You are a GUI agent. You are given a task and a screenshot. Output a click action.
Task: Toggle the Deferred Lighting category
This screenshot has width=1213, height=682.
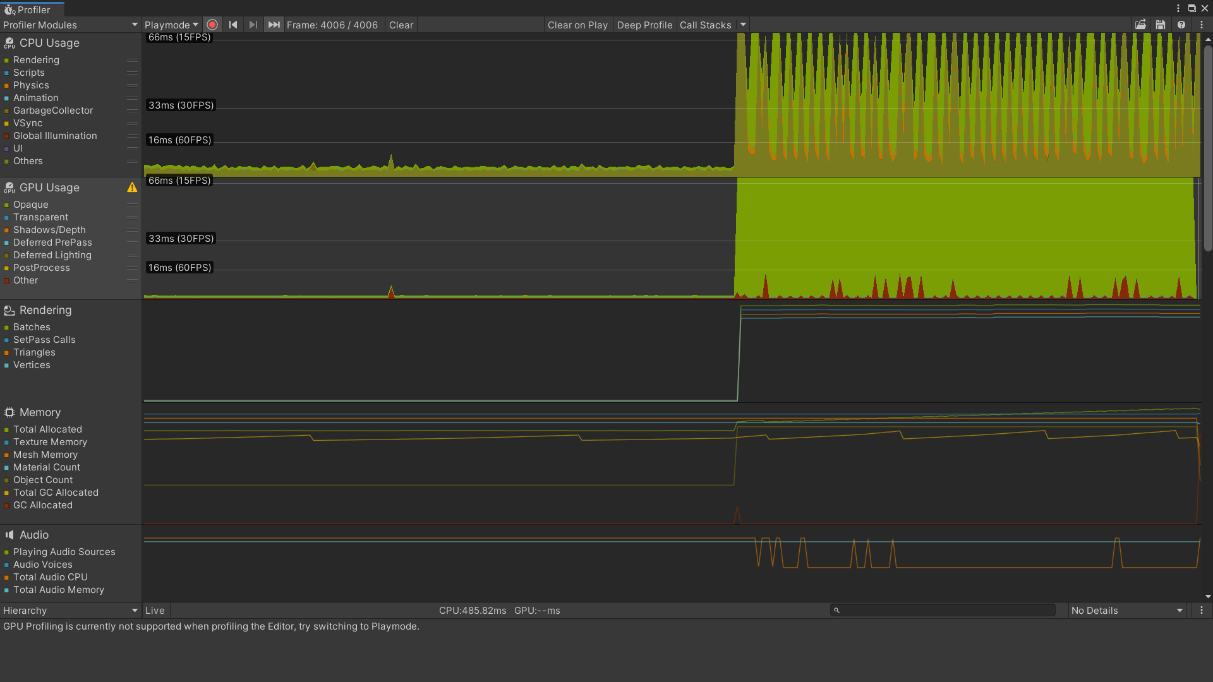click(x=52, y=255)
